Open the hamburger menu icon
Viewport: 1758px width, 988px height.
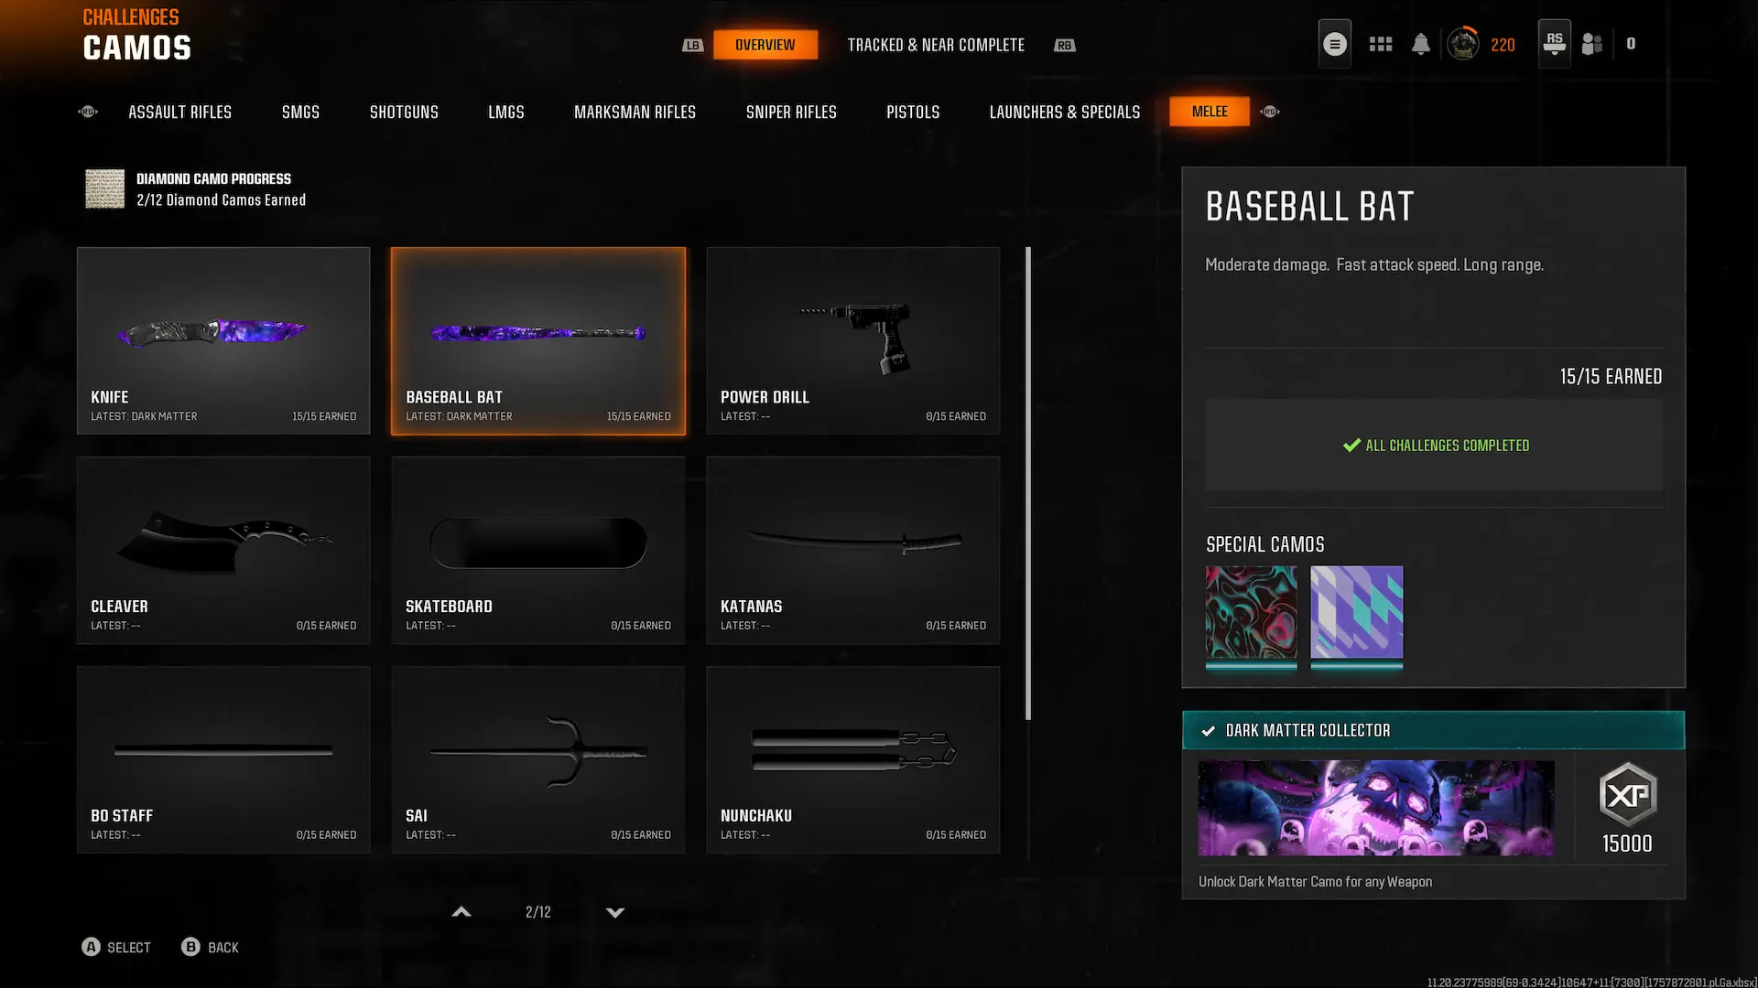point(1334,44)
